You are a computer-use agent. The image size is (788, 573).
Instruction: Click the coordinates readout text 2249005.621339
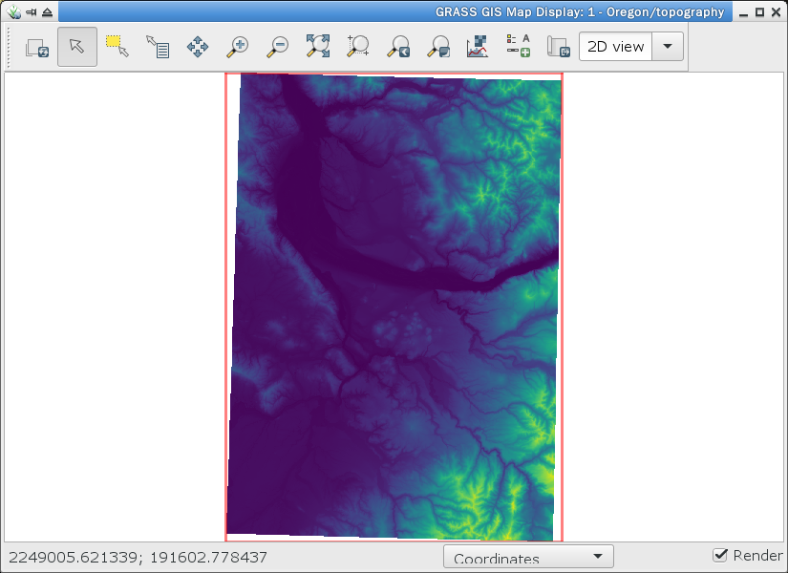[x=73, y=558]
